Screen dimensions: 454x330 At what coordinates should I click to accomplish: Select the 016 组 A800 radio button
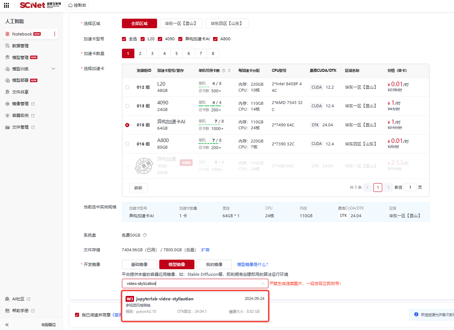point(127,144)
